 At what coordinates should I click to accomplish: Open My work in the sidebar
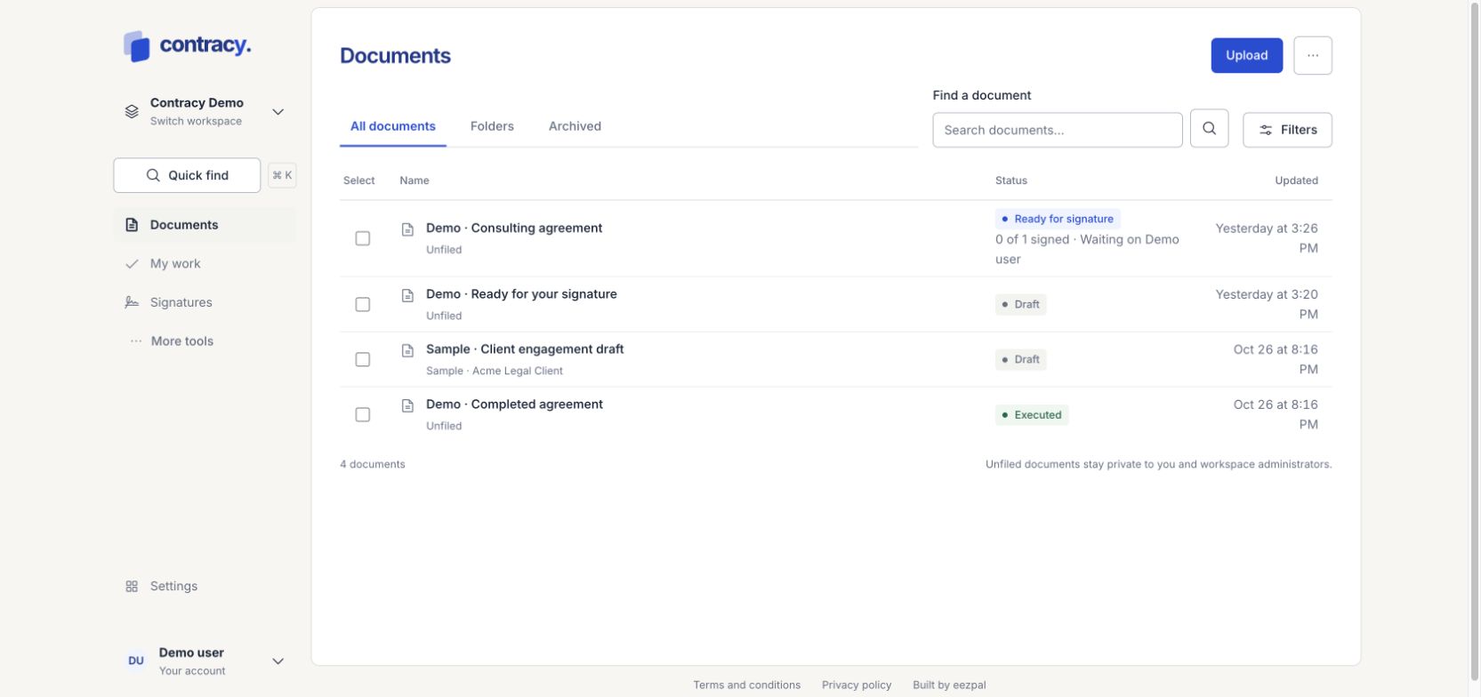click(x=205, y=264)
